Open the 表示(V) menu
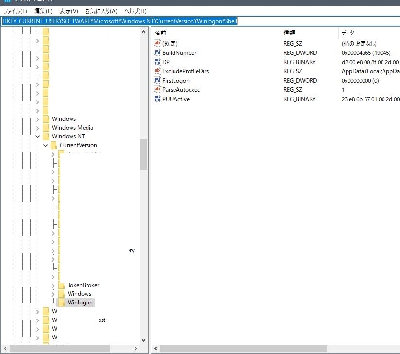The height and width of the screenshot is (354, 400). [68, 11]
